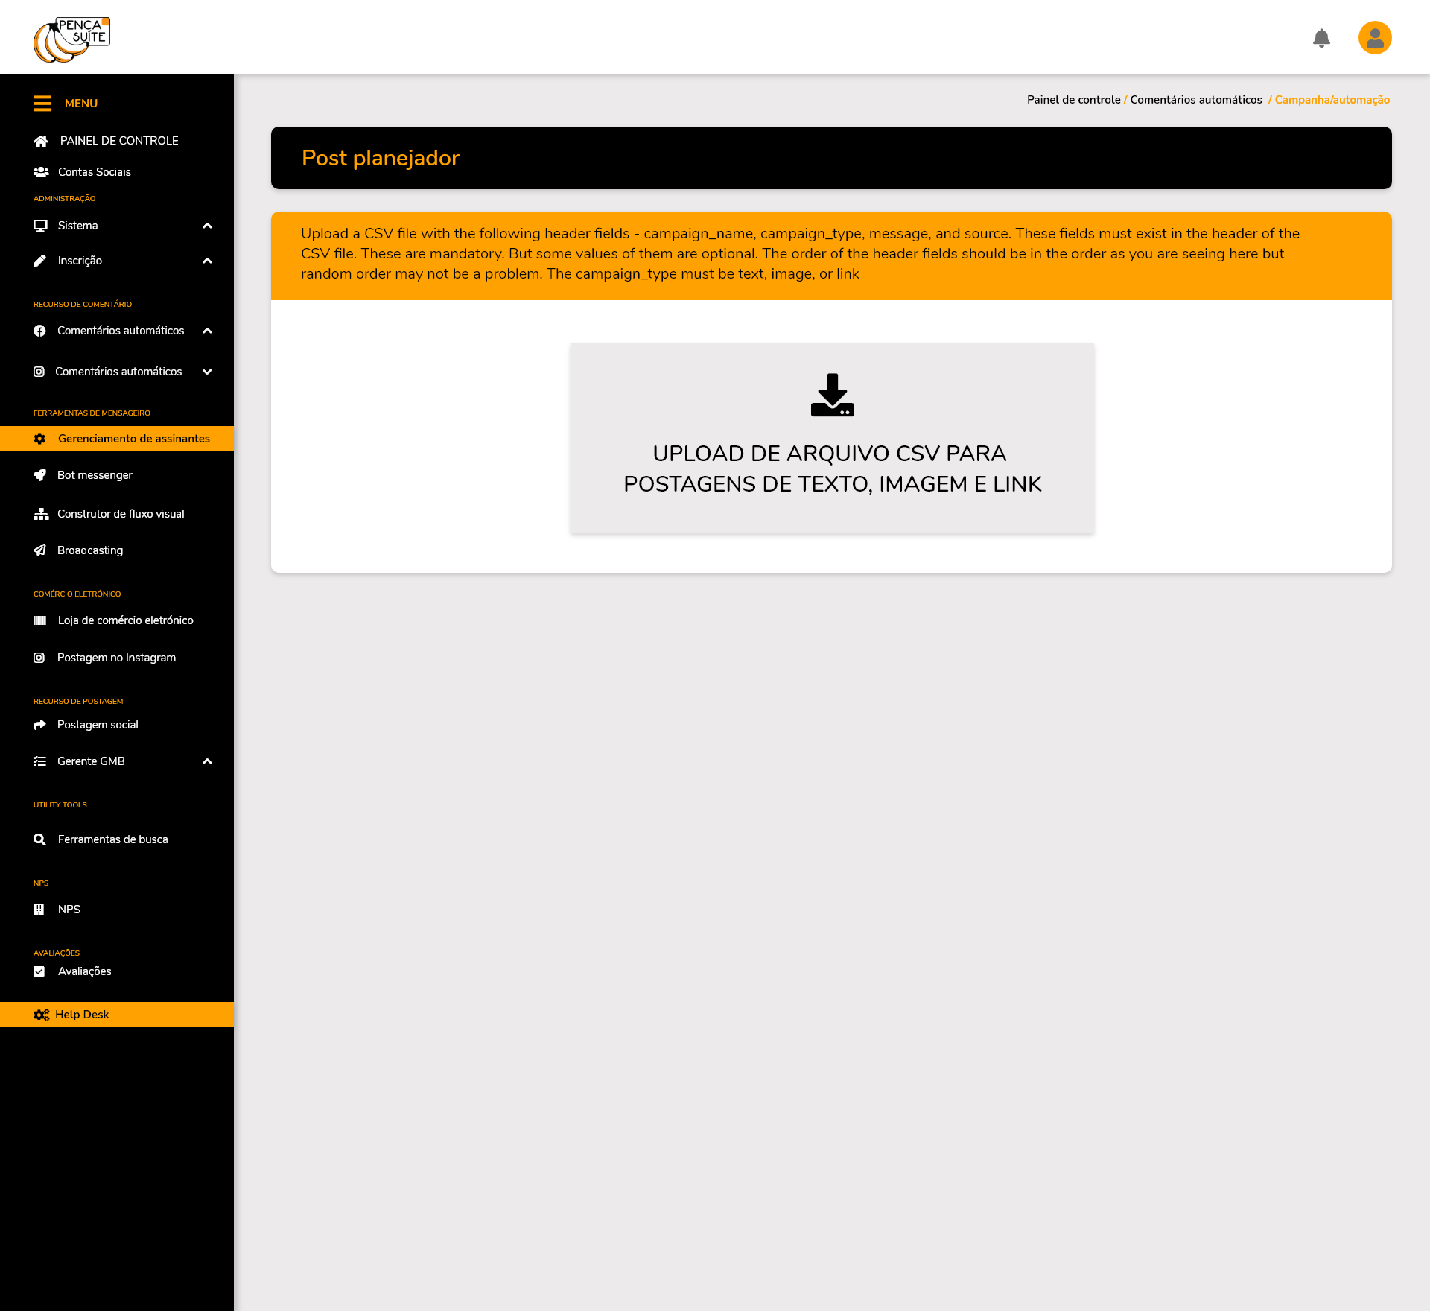Open Gerenciamento de assinantes menu item
This screenshot has width=1430, height=1311.
134,439
